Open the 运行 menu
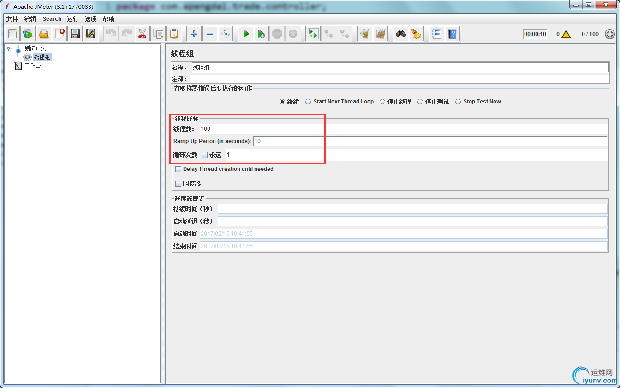620x388 pixels. (x=72, y=19)
